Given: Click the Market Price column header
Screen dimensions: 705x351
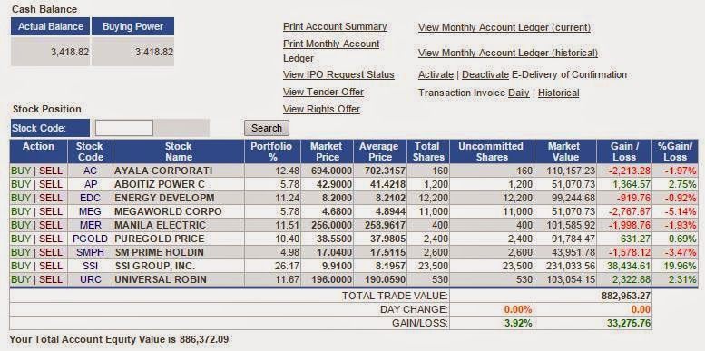Looking at the screenshot, I should [x=328, y=151].
